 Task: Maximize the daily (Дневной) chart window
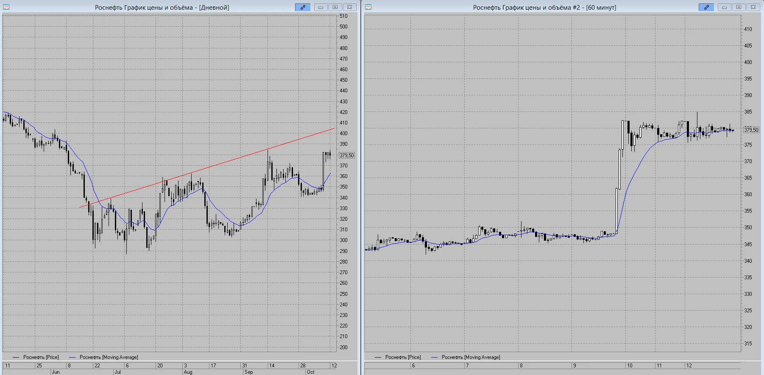point(335,7)
